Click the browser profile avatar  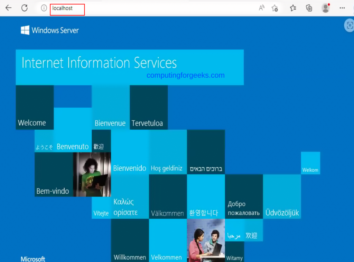tap(325, 8)
